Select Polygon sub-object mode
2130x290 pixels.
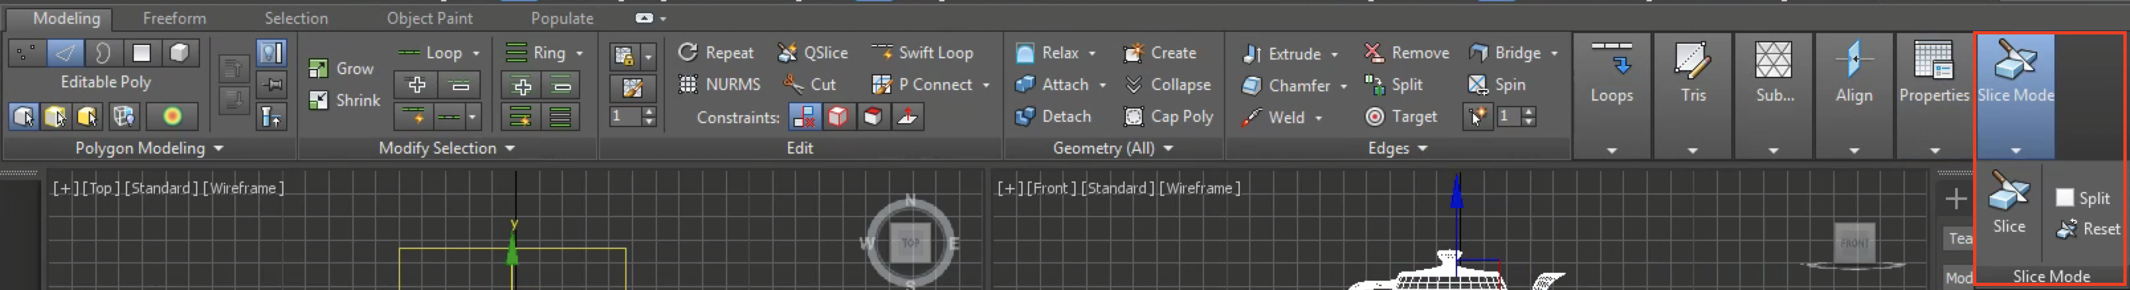coord(141,54)
